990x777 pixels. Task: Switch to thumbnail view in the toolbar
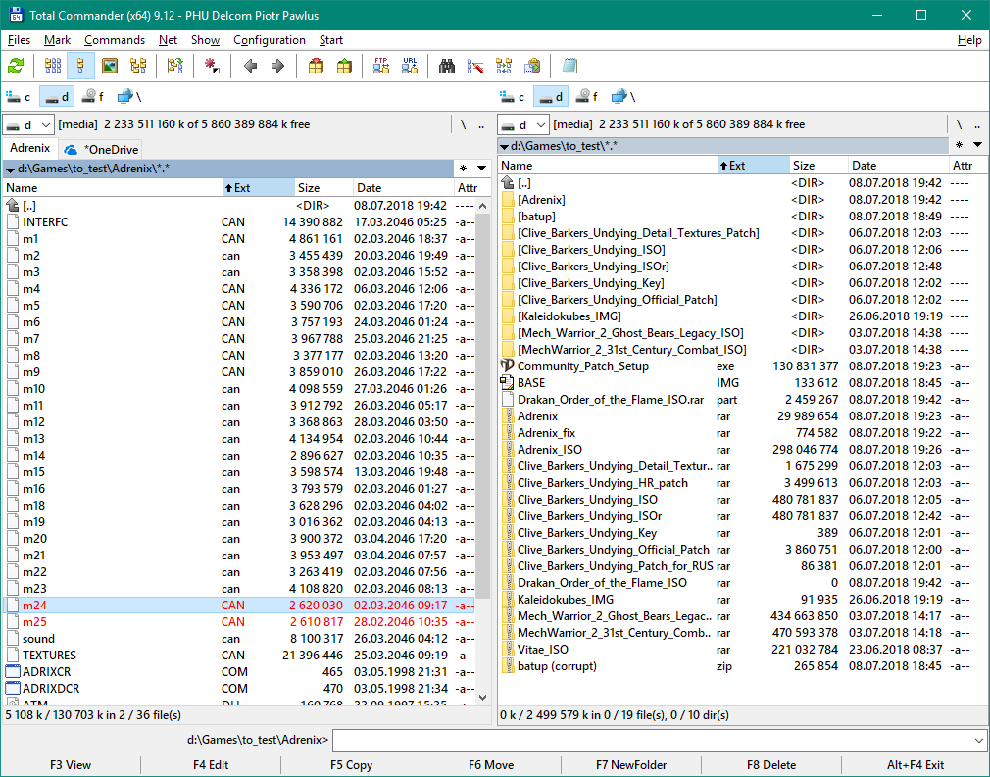click(x=110, y=67)
